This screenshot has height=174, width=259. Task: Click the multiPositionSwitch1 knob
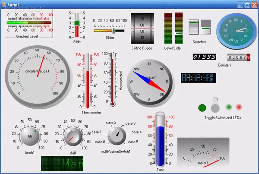(x=117, y=136)
